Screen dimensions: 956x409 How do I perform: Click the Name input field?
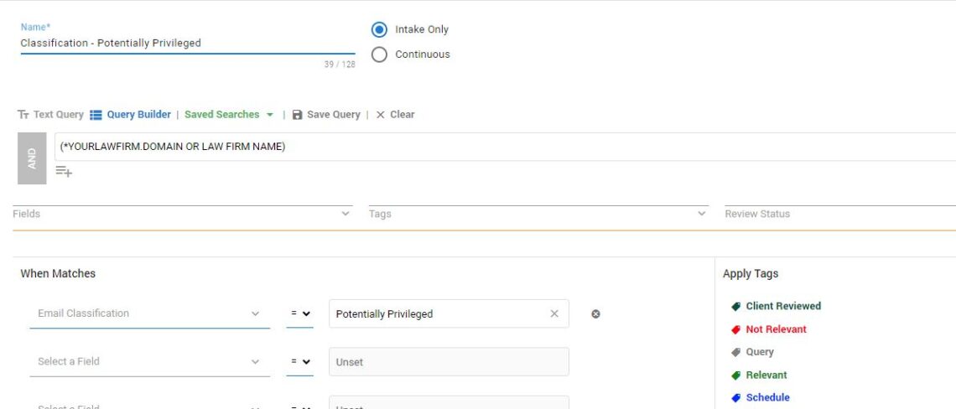point(187,44)
